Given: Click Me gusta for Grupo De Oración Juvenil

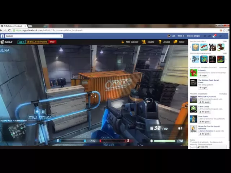Looking at the screenshot, I should [205, 134].
